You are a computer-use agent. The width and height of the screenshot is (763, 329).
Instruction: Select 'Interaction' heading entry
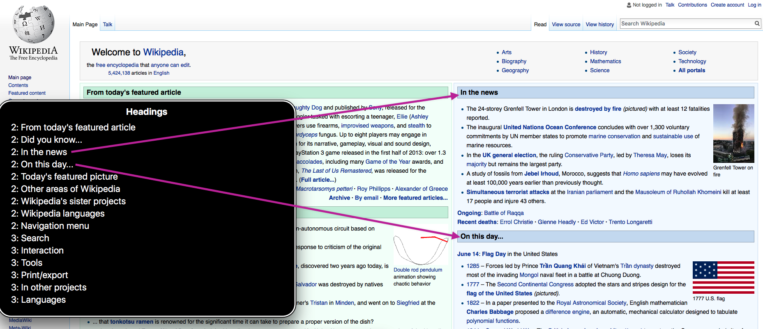pos(37,251)
